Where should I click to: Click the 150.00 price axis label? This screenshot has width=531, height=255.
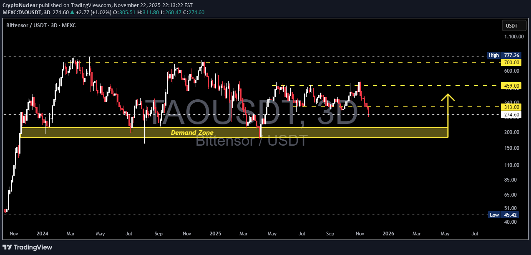pyautogui.click(x=511, y=148)
